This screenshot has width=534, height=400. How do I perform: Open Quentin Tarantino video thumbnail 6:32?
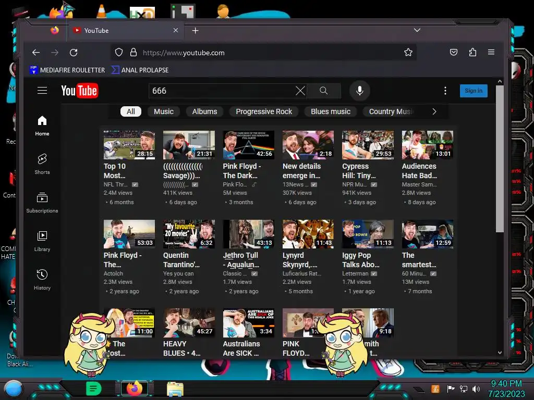pyautogui.click(x=189, y=234)
